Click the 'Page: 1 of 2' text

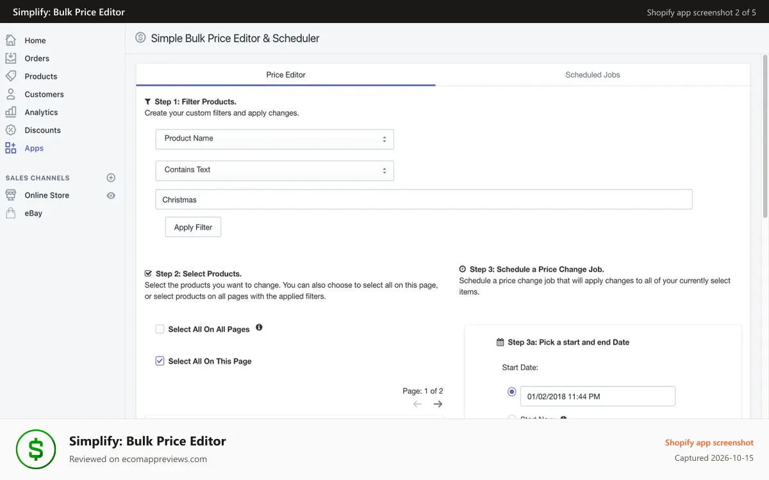coord(423,390)
